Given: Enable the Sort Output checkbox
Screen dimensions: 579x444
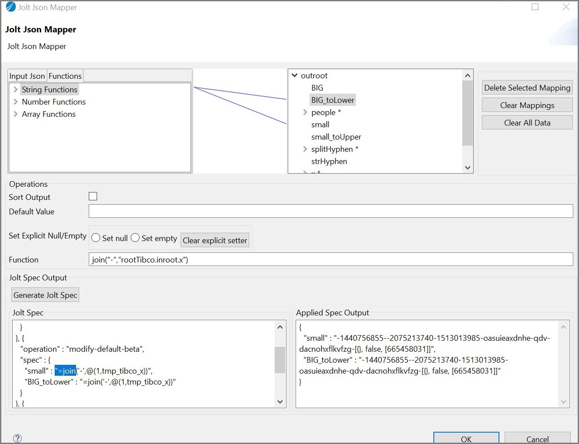Looking at the screenshot, I should 93,196.
